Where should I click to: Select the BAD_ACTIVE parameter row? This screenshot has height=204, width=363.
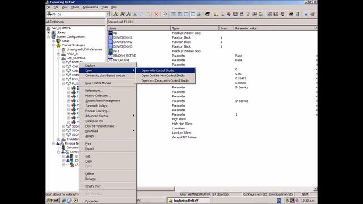pos(121,60)
